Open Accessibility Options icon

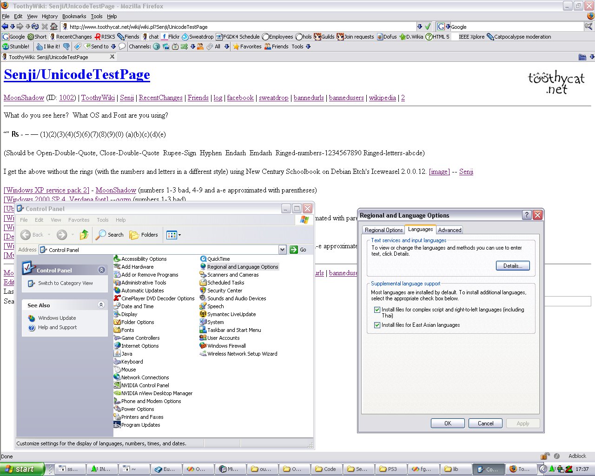[x=117, y=259]
